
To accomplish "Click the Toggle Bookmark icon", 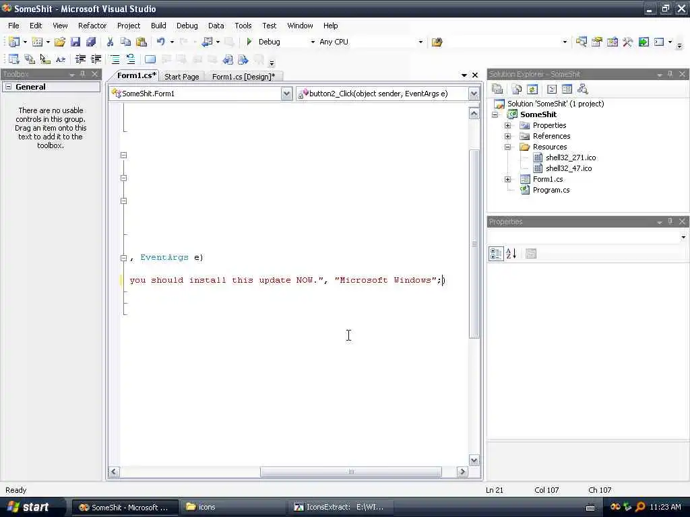I will [150, 59].
